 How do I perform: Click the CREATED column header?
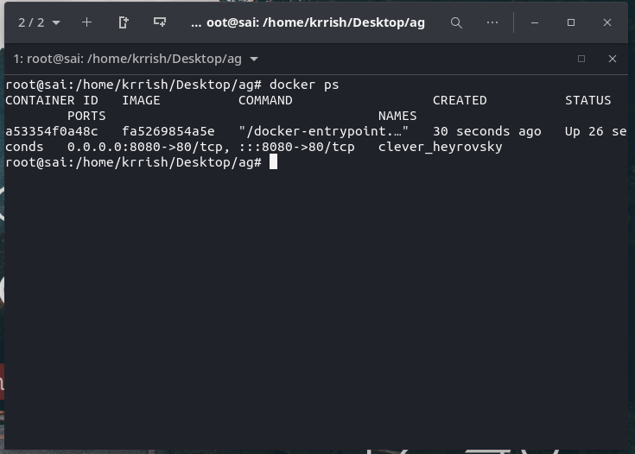460,100
